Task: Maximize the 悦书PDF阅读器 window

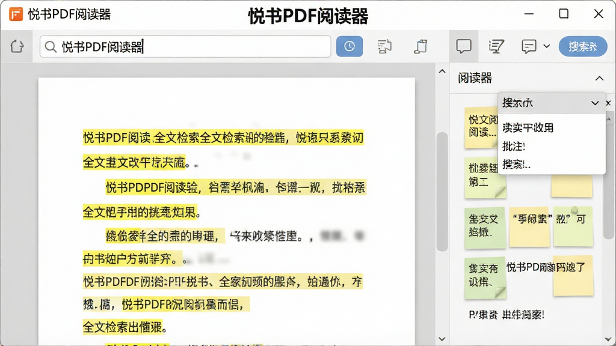Action: point(564,14)
